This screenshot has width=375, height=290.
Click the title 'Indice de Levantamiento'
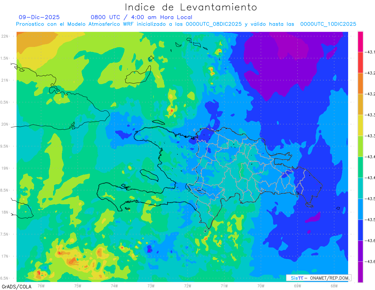(x=191, y=7)
